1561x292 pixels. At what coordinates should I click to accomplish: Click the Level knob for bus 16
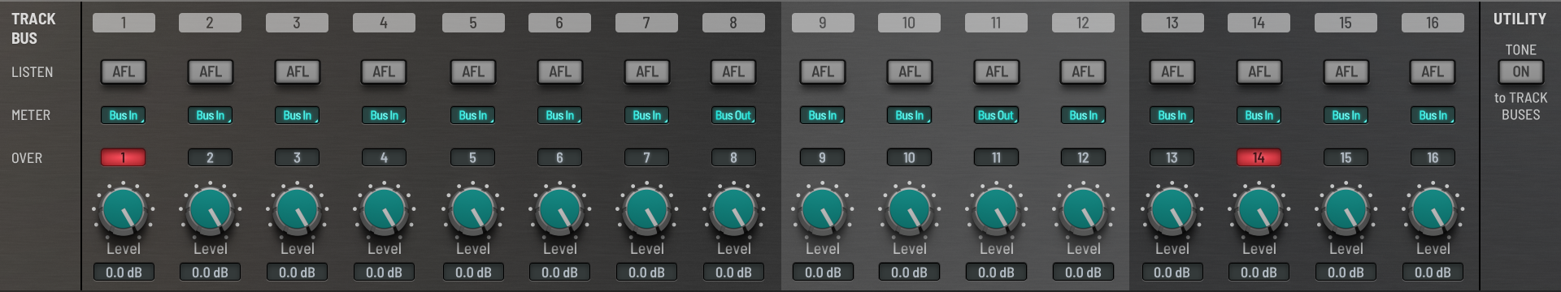coord(1433,210)
